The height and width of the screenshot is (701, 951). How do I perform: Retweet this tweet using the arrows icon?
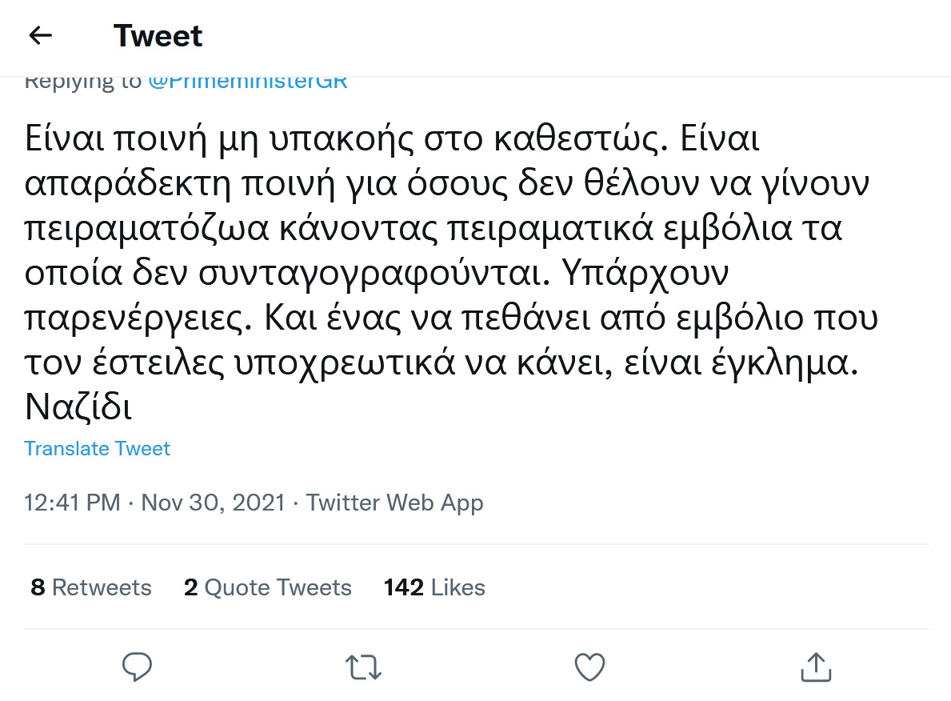click(x=362, y=666)
